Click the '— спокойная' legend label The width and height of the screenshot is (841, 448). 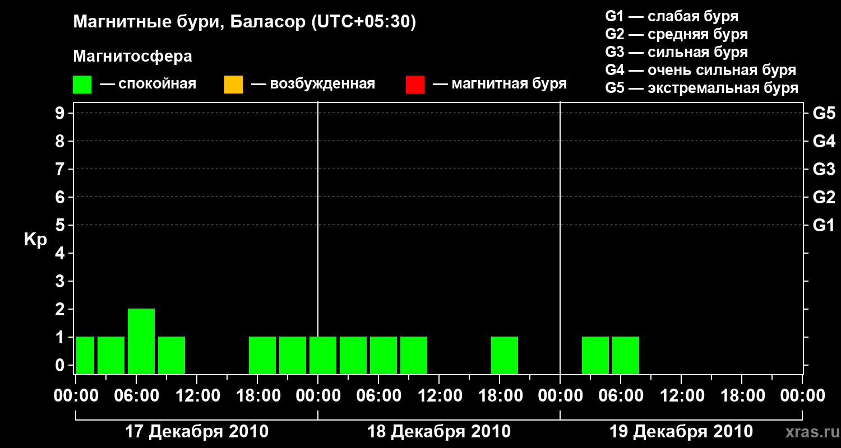[x=148, y=84]
